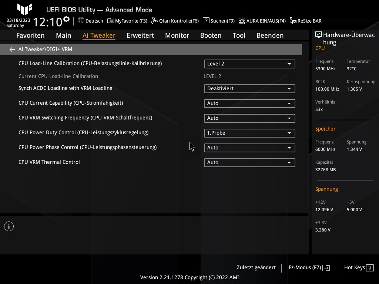This screenshot has width=379, height=284.
Task: Click the ReSize BAR icon
Action: click(293, 21)
